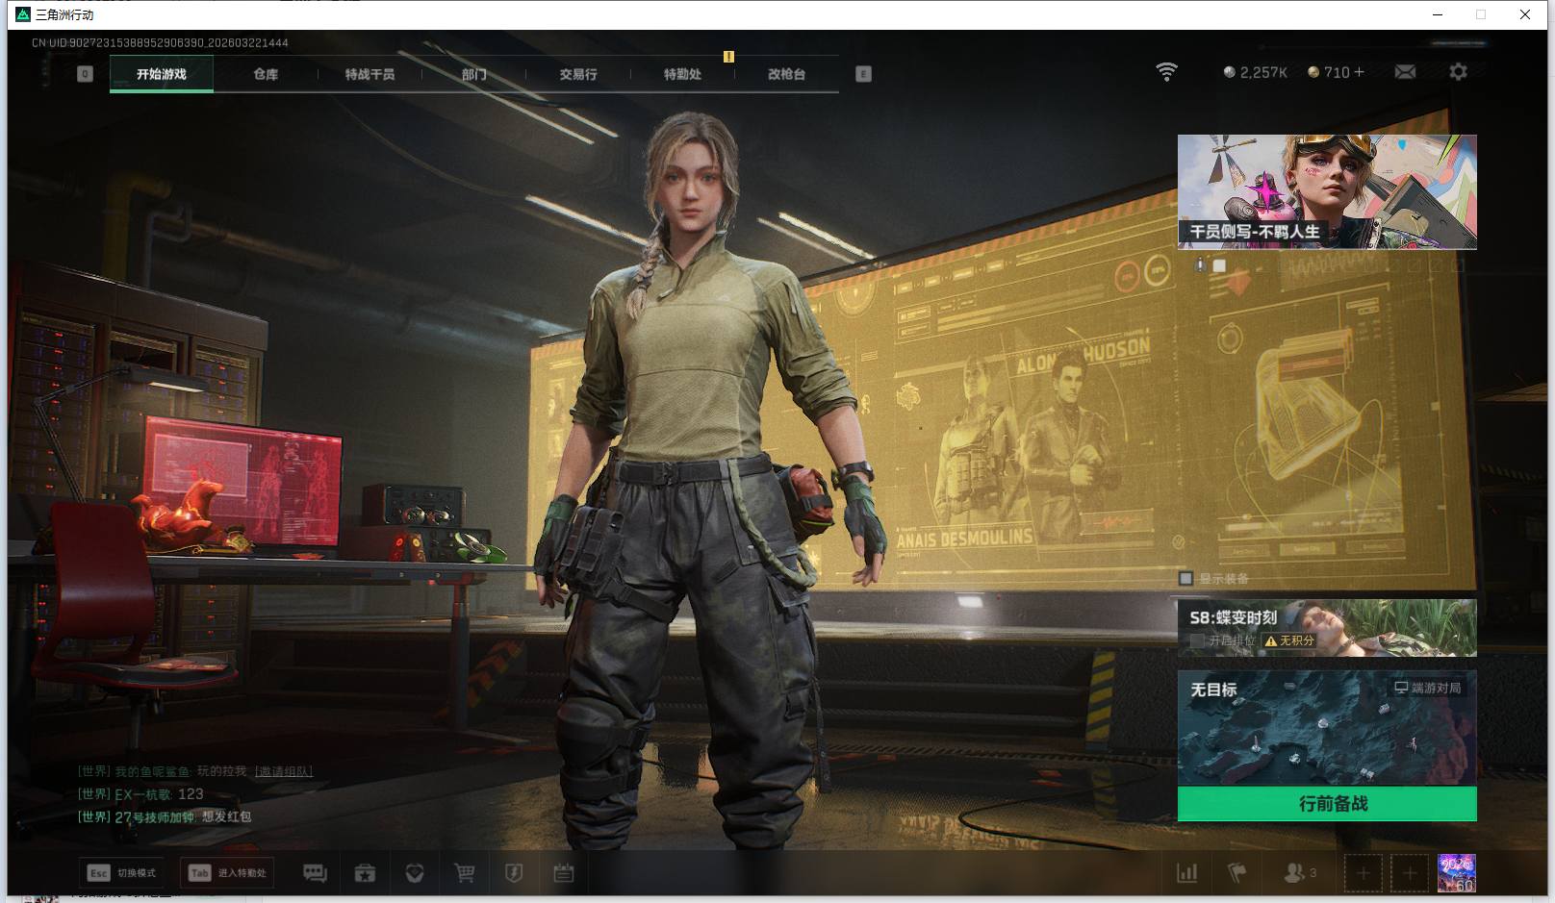Toggle the 开启排位 checkbox
Screen dimensions: 1555x903
(x=1197, y=640)
